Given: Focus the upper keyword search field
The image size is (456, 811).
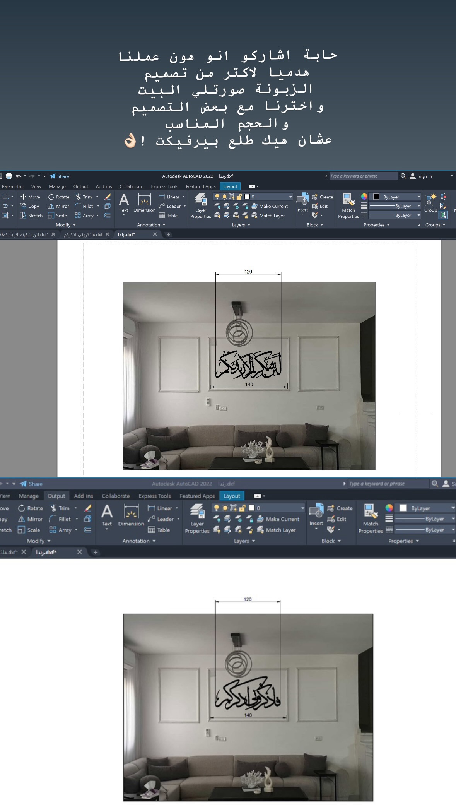Looking at the screenshot, I should 363,176.
